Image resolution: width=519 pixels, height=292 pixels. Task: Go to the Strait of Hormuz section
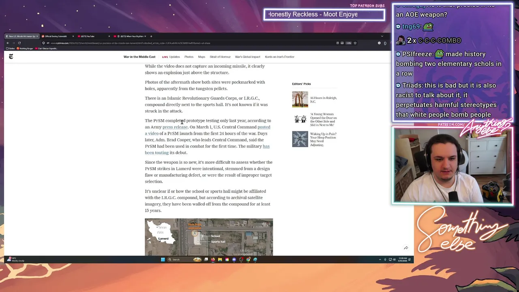[220, 57]
